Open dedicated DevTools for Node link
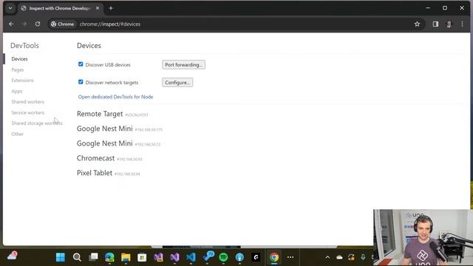 (115, 97)
